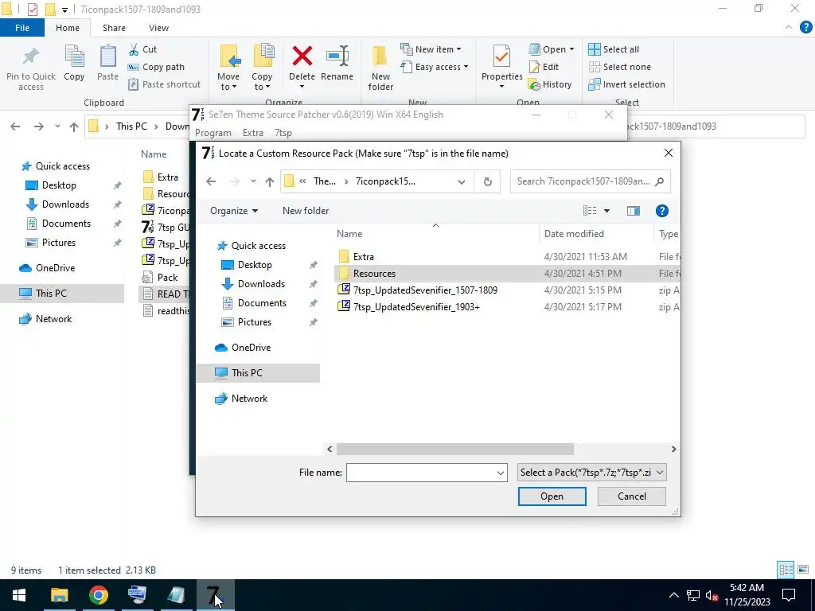Click the Windows Start button

point(19,595)
